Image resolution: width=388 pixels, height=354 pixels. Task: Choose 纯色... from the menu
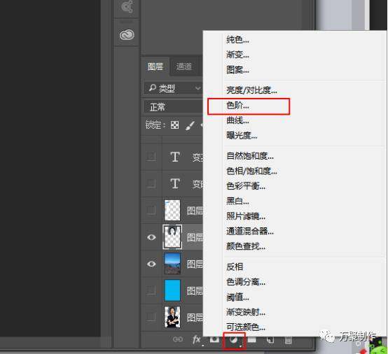(237, 40)
